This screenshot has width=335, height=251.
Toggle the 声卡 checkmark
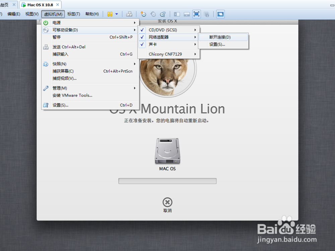[x=142, y=45]
